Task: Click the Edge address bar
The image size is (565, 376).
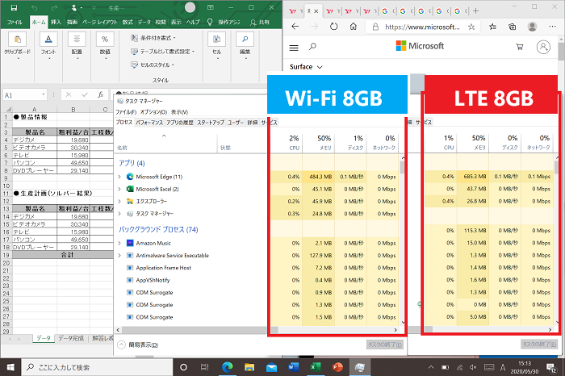Action: [422, 27]
